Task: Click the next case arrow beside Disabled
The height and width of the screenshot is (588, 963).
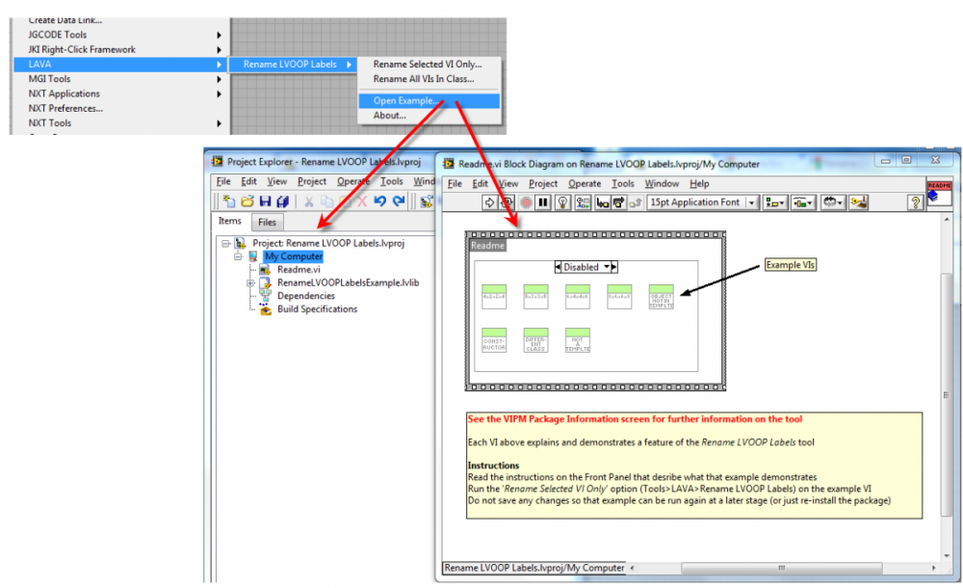Action: coord(614,267)
